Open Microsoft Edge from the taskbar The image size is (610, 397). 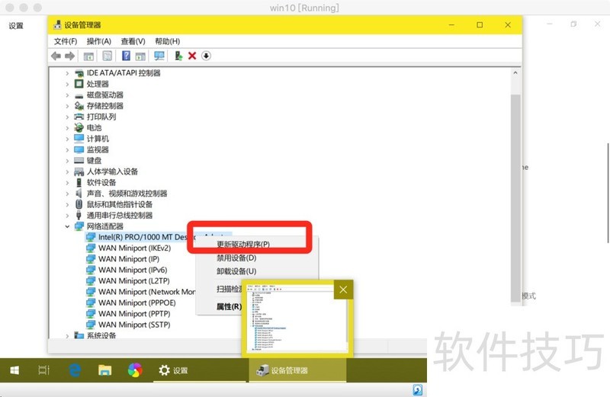pyautogui.click(x=75, y=370)
